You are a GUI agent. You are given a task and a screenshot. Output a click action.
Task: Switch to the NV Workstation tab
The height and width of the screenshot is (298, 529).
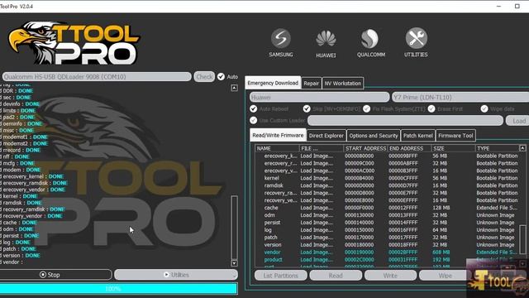coord(343,83)
